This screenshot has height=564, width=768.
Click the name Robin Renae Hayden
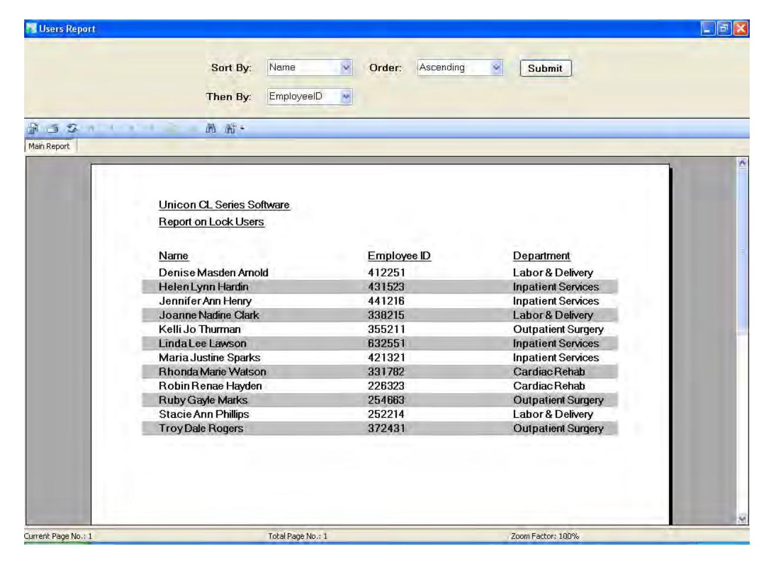click(x=210, y=385)
